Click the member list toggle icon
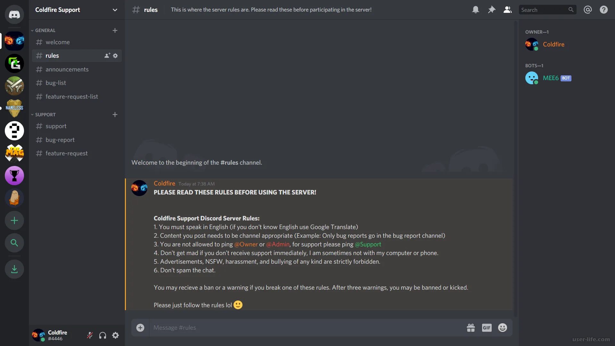The height and width of the screenshot is (346, 615). pos(507,9)
